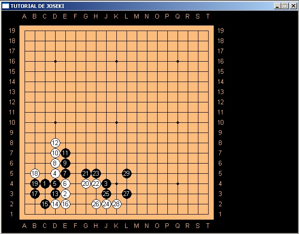
Task: Click white stone numbered 12
Action: pyautogui.click(x=55, y=143)
